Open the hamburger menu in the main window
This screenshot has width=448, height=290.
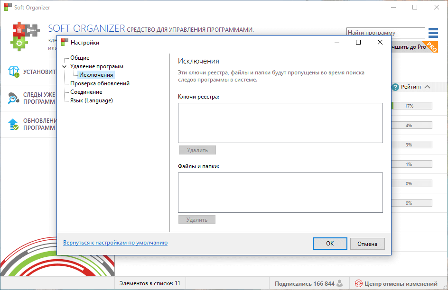[433, 33]
